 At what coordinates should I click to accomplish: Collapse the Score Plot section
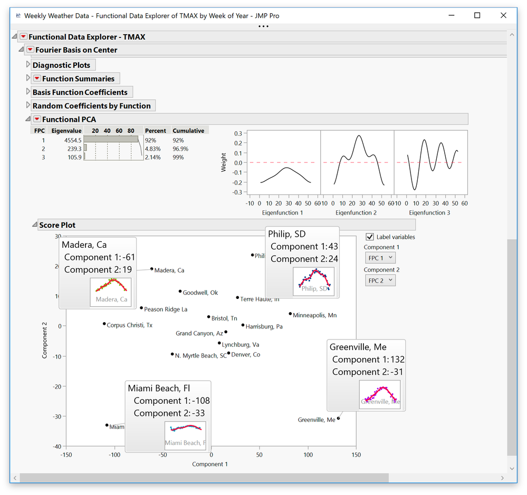[x=35, y=225]
